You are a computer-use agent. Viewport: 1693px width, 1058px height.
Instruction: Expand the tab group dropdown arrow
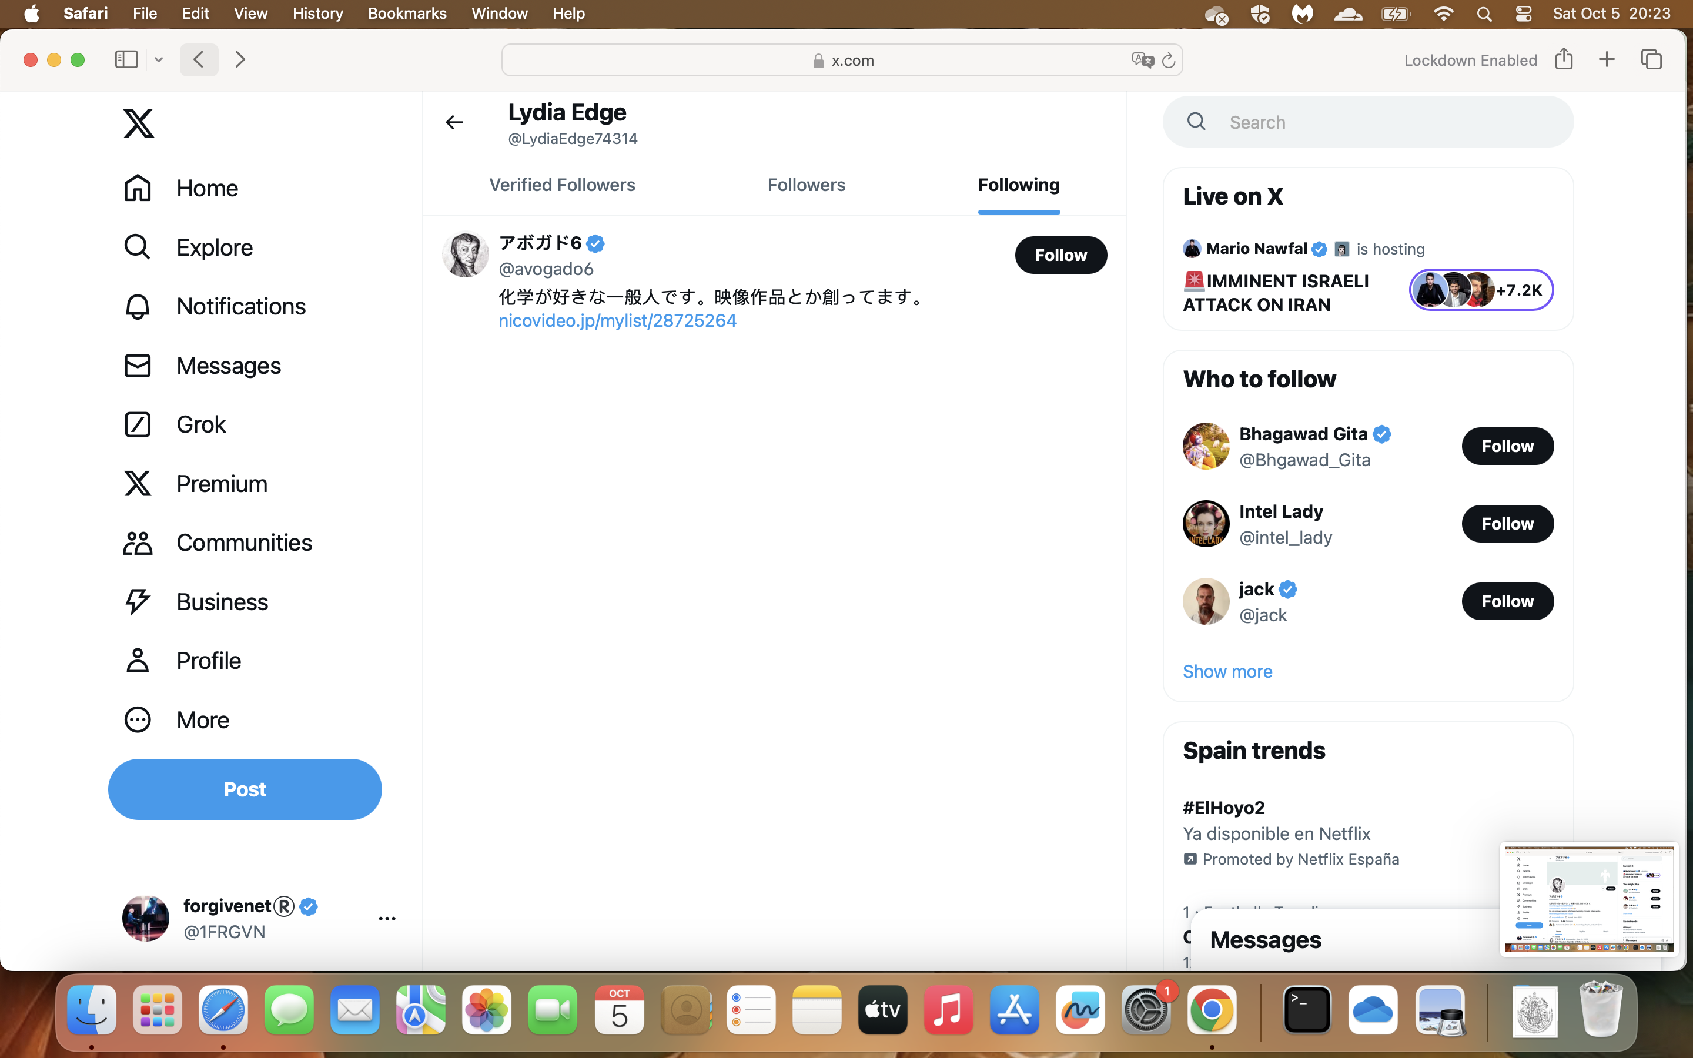click(159, 60)
